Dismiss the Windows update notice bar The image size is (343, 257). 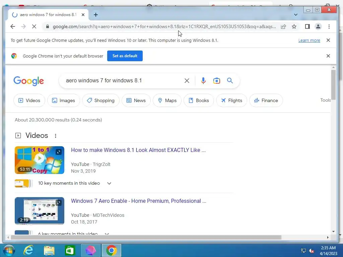[x=328, y=40]
